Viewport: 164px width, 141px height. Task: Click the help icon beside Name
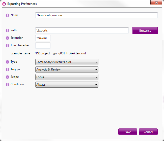click(x=7, y=15)
